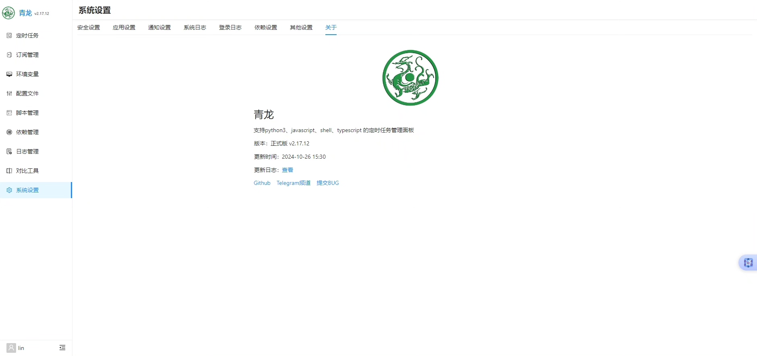This screenshot has width=757, height=356.
Task: Click the 依赖管理 sidebar icon
Action: click(x=9, y=132)
